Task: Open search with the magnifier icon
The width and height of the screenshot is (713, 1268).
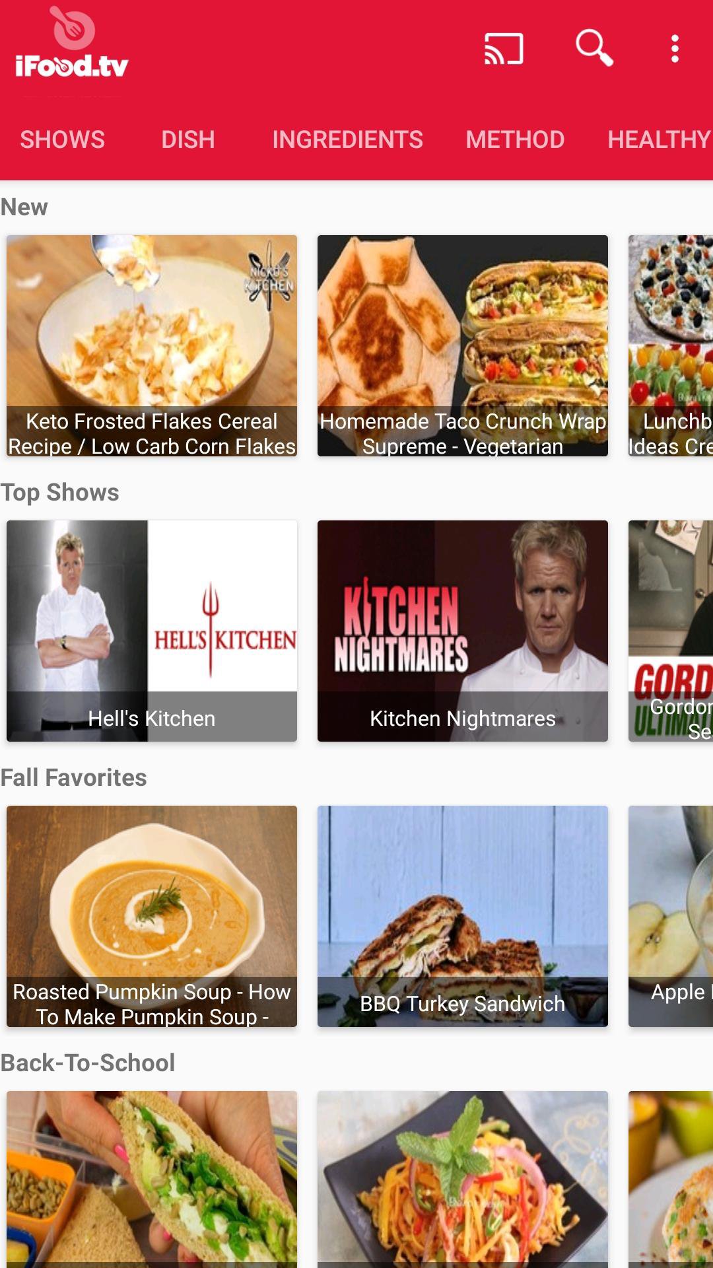Action: 594,48
